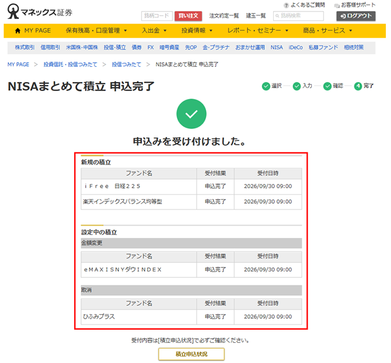Open 投信・積立 in the sub menu
391x363 pixels.
tap(115, 47)
